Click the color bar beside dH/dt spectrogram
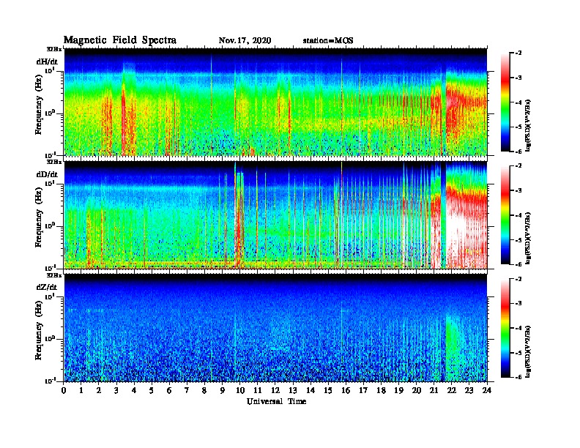Screen dimensions: 580x448 [x=505, y=102]
